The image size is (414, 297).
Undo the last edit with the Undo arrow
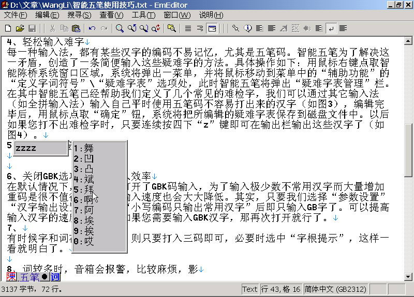coord(92,28)
